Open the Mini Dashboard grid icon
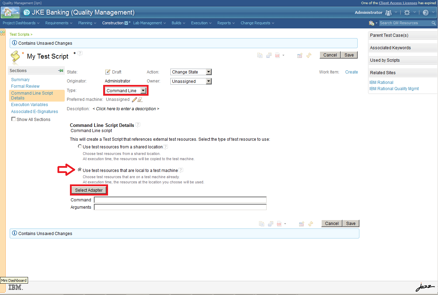The height and width of the screenshot is (295, 438). click(2, 33)
